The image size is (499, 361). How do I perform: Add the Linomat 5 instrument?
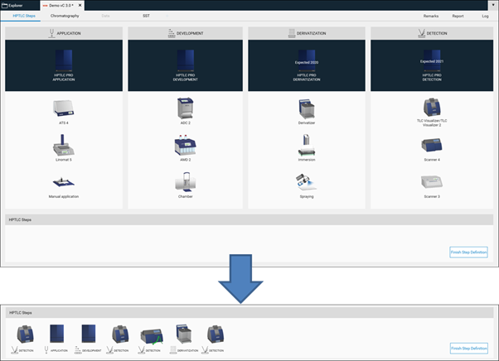pyautogui.click(x=63, y=147)
